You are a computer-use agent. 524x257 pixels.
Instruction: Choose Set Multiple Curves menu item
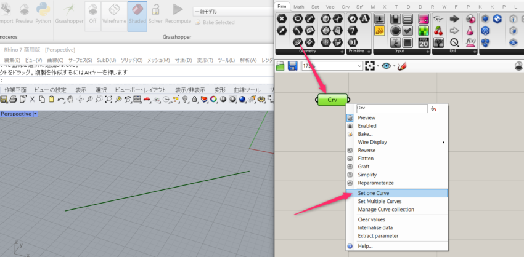(x=396, y=201)
